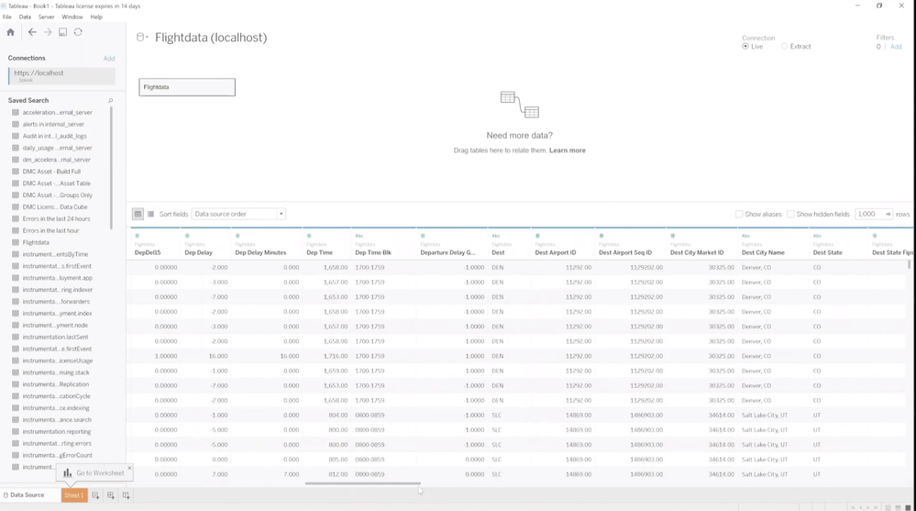
Task: Open the data source cylinder icon menu
Action: (x=141, y=38)
